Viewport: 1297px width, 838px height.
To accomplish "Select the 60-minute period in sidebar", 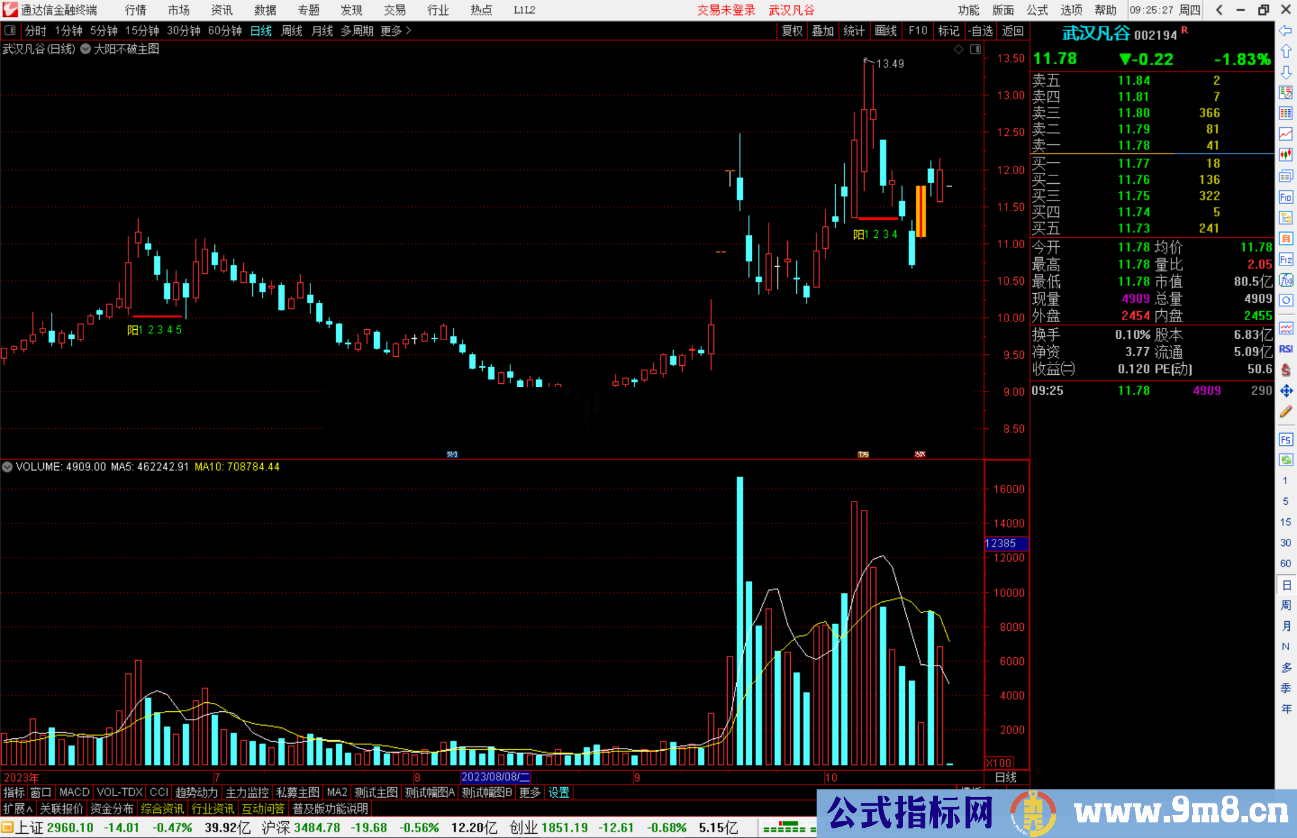I will (1286, 563).
